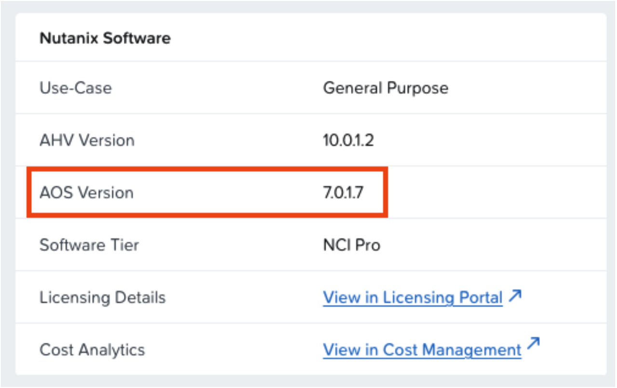Image resolution: width=617 pixels, height=388 pixels.
Task: Click the Cost Analytics label
Action: tap(92, 350)
